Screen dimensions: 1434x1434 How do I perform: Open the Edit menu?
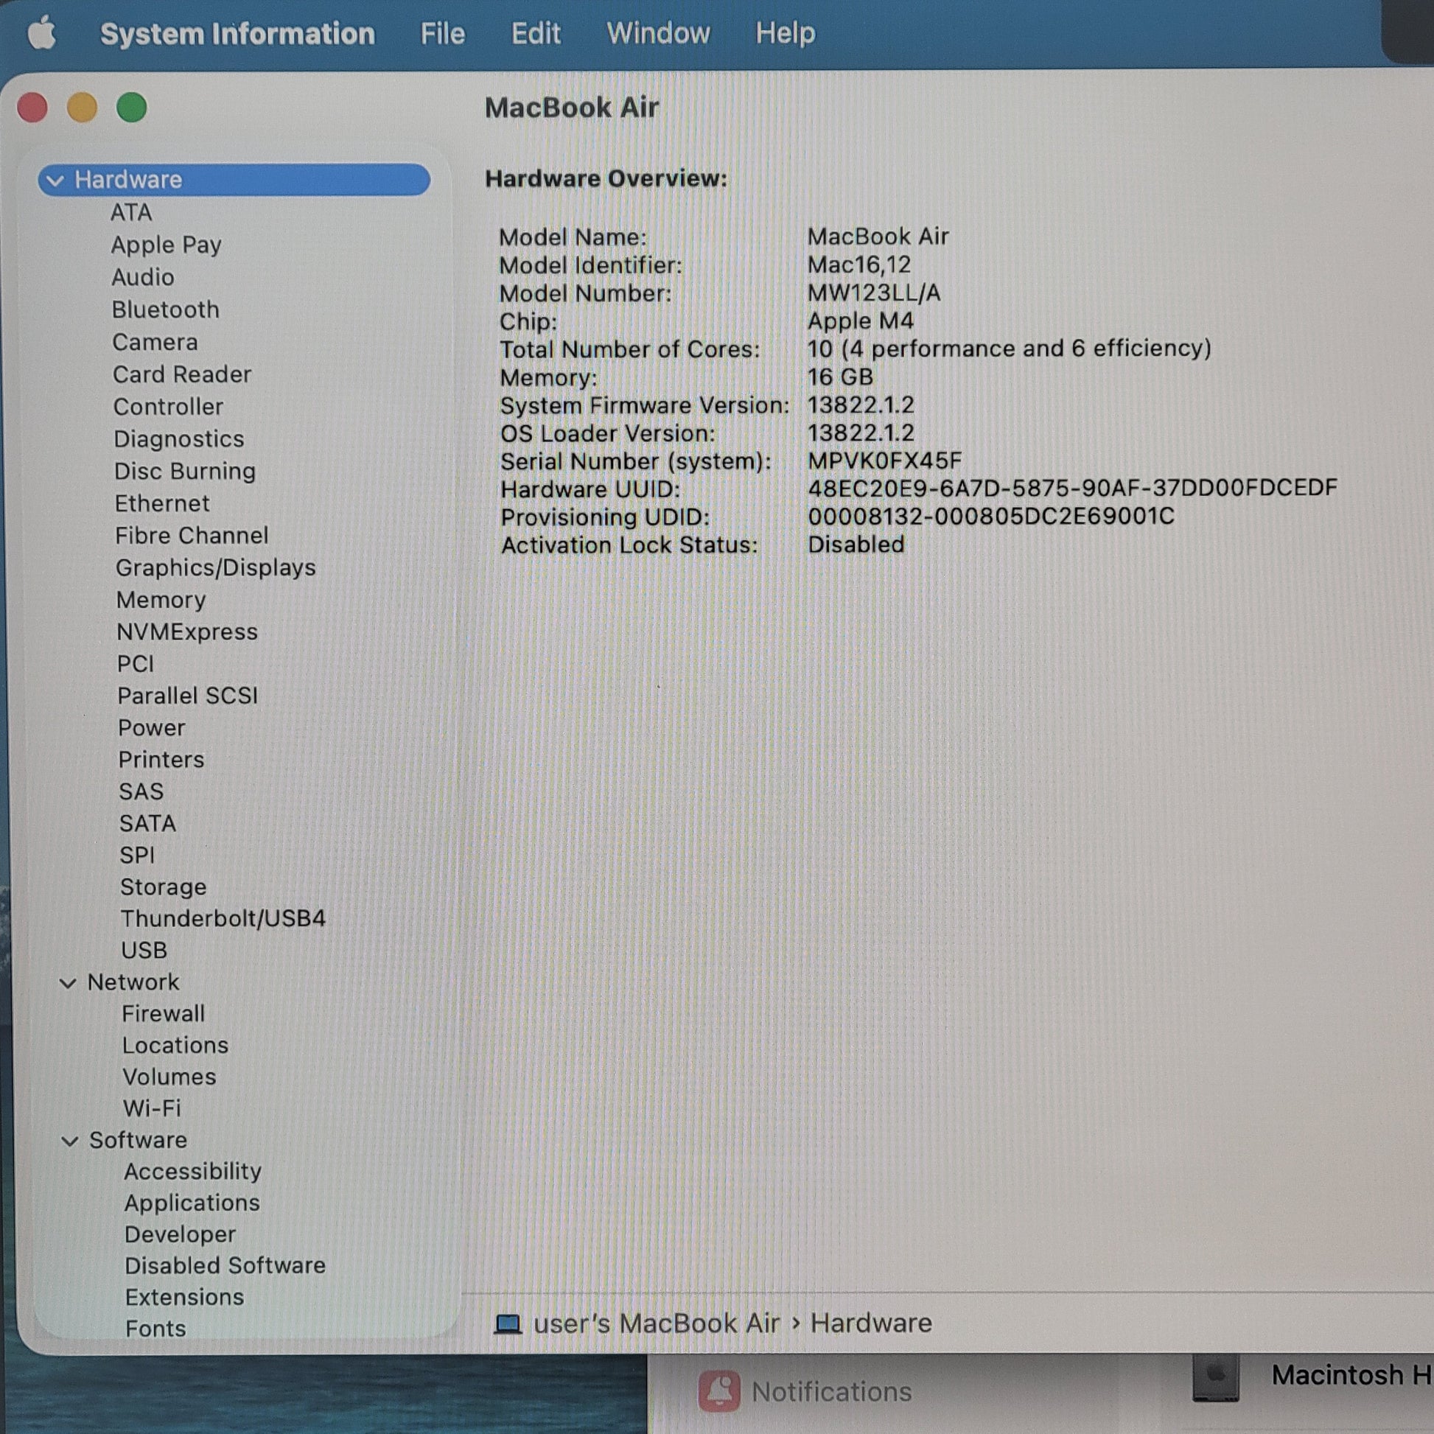coord(535,34)
